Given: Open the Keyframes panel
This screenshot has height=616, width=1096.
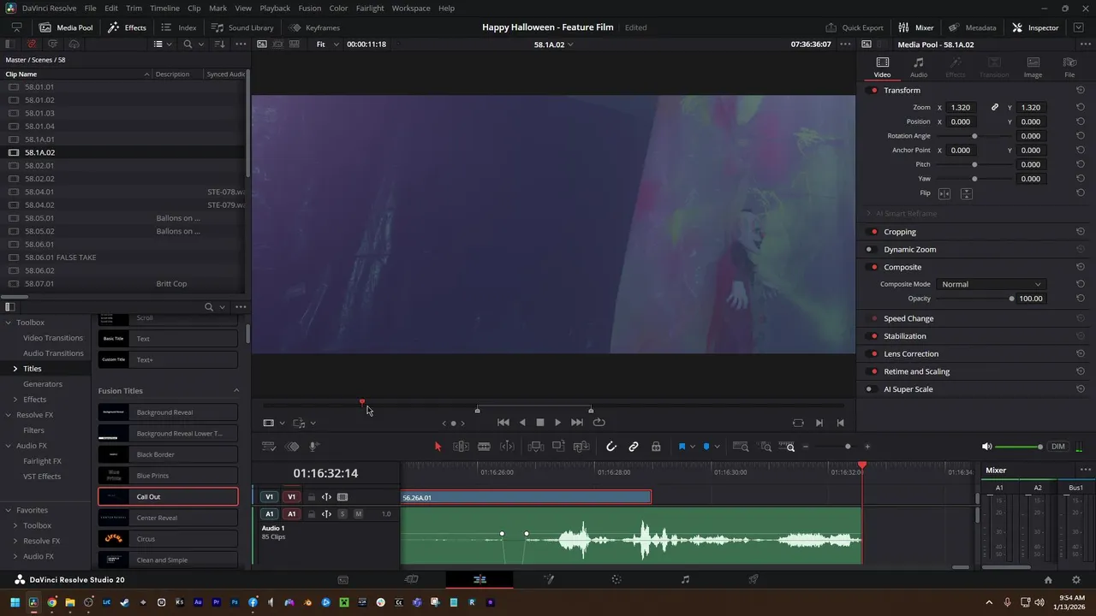Looking at the screenshot, I should [x=314, y=27].
